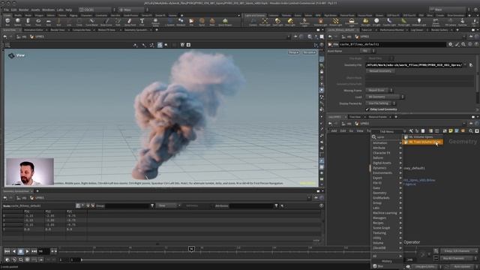480x270 pixels.
Task: Click the parameter pane gear settings icon
Action: (x=451, y=44)
